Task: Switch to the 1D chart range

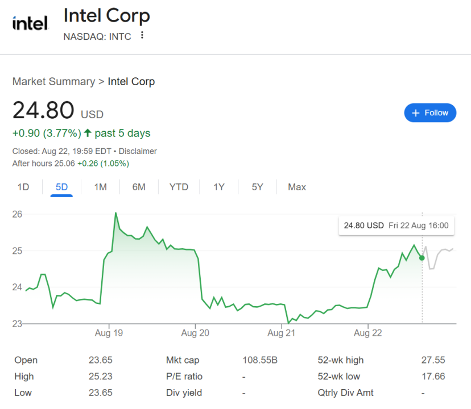Action: coord(23,187)
